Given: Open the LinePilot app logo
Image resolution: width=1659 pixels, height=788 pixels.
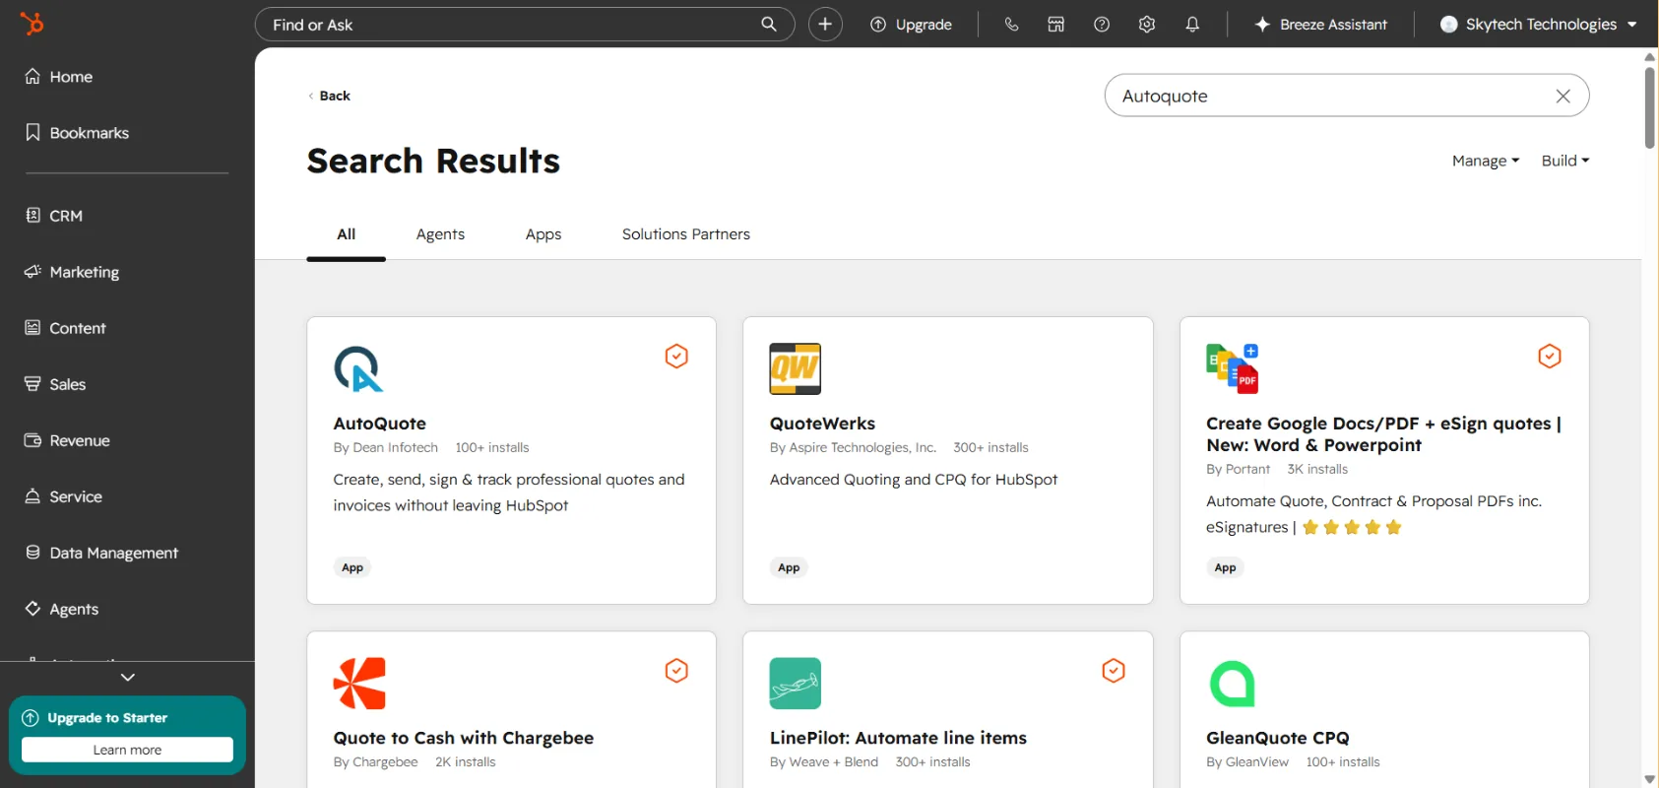Looking at the screenshot, I should point(795,684).
